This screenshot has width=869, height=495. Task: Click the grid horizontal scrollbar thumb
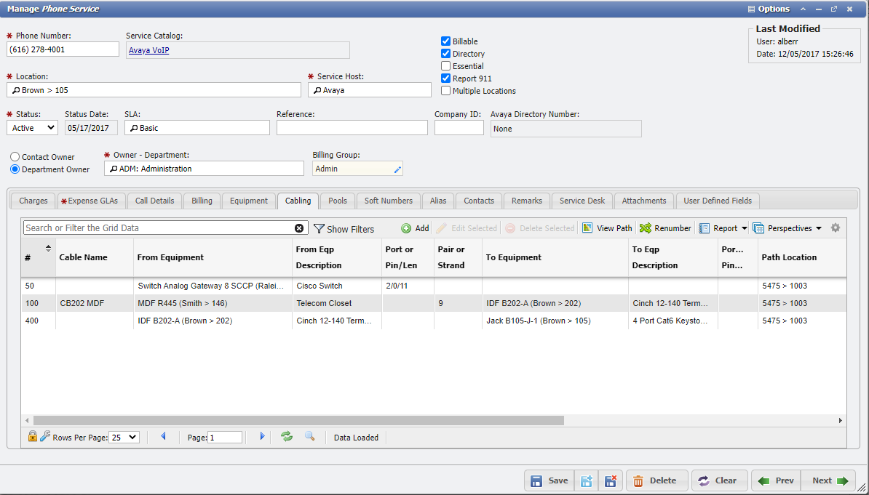pyautogui.click(x=298, y=421)
